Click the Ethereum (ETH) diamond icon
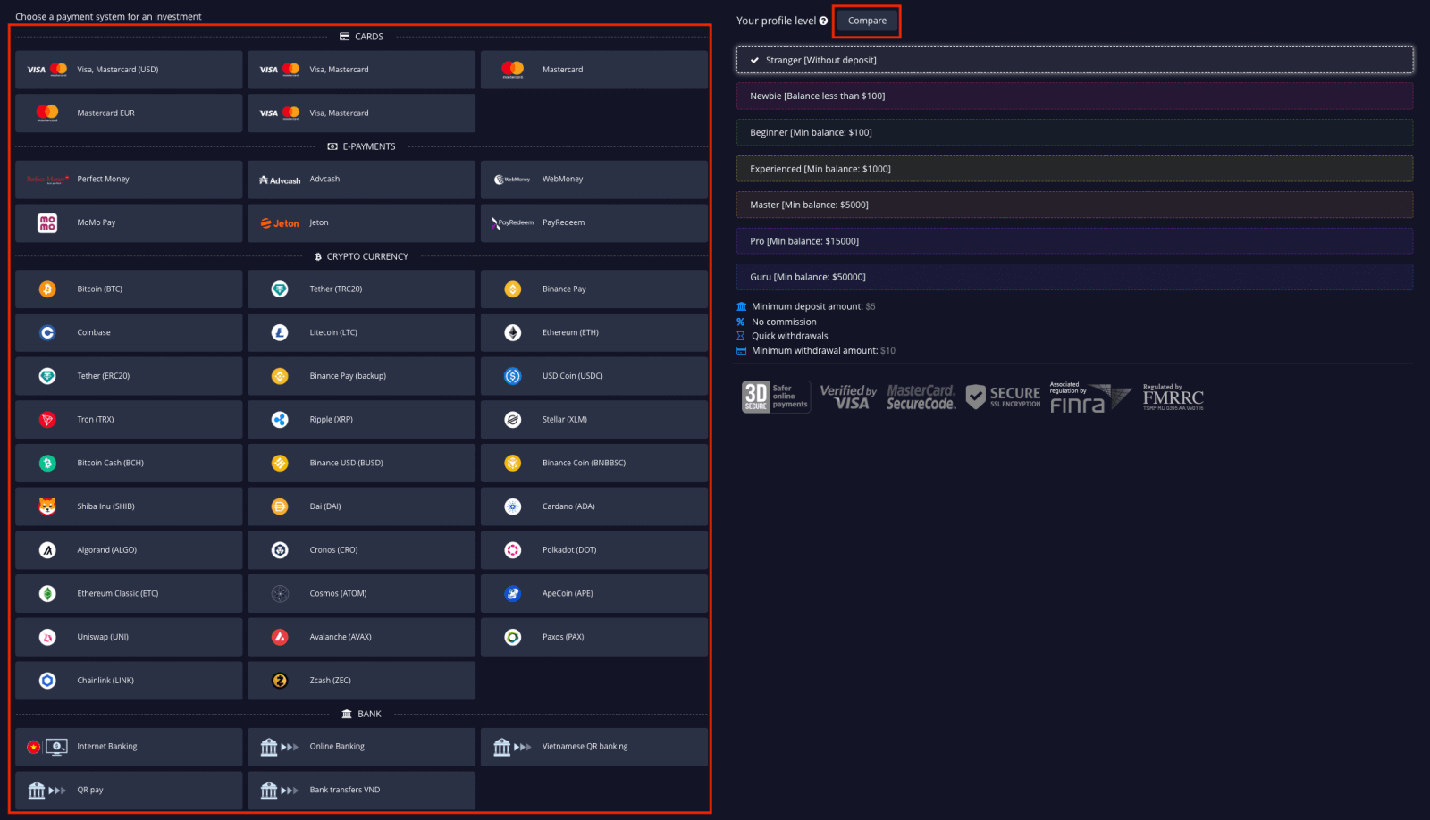 tap(513, 333)
